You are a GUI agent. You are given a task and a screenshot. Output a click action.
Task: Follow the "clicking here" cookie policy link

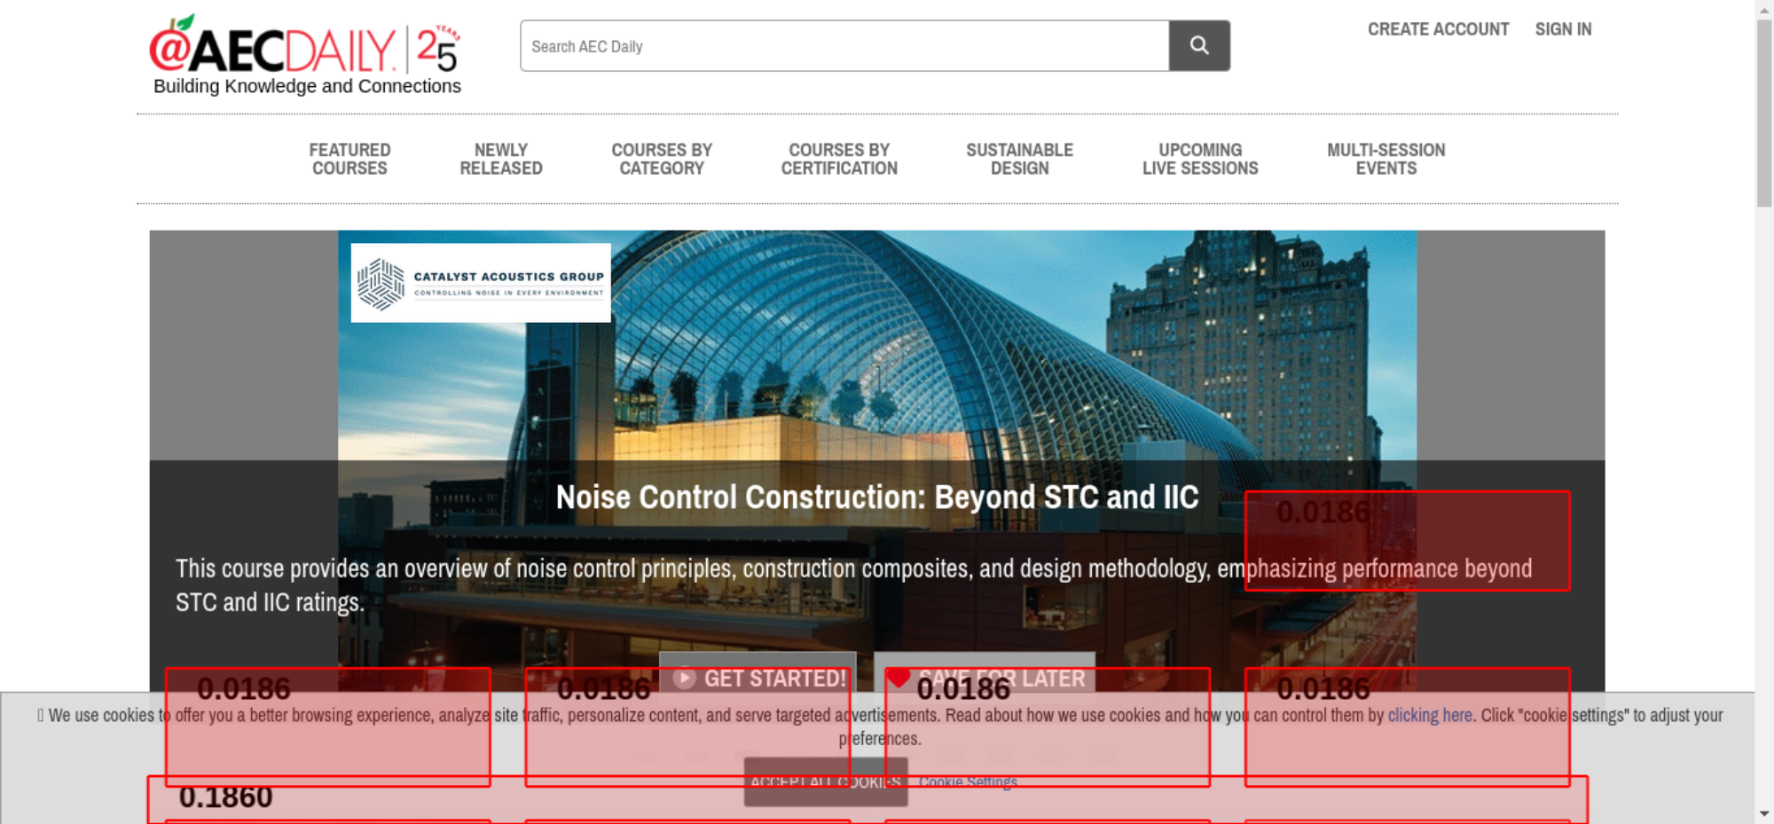coord(1429,715)
